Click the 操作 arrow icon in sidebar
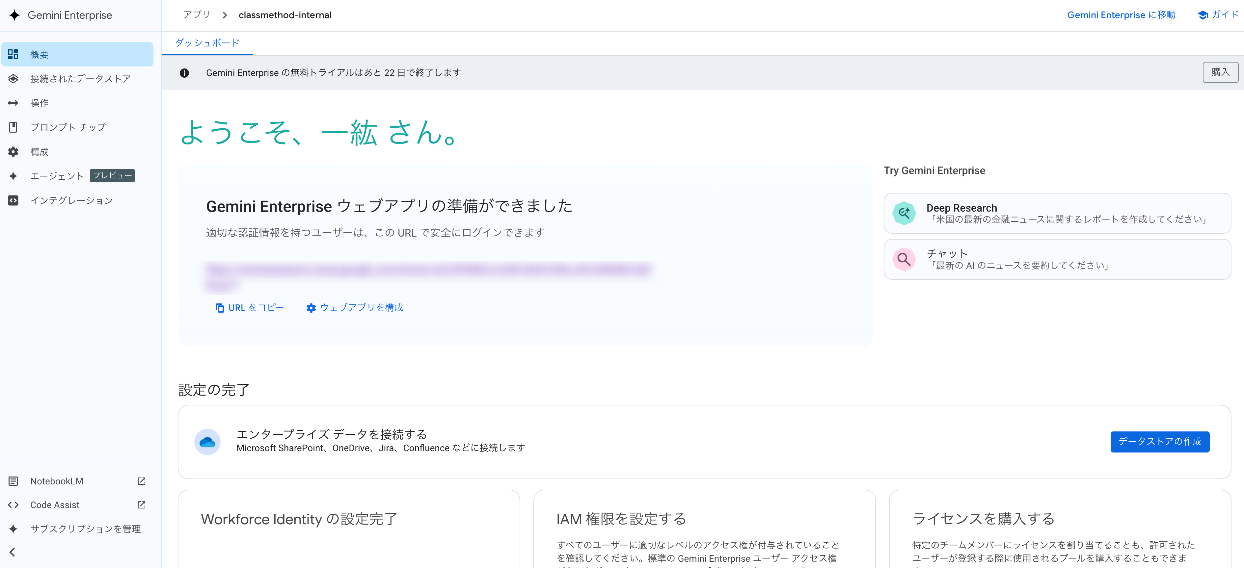Image resolution: width=1244 pixels, height=568 pixels. point(14,103)
